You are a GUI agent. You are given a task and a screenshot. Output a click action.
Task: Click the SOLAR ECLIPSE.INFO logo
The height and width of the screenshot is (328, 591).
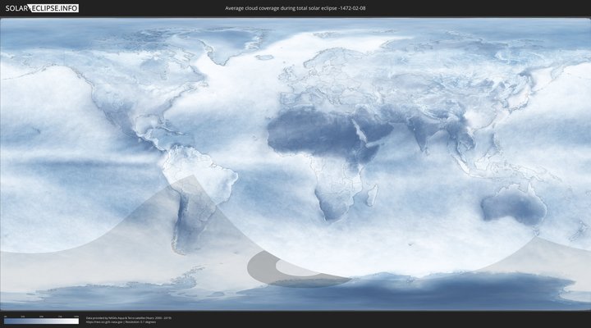pyautogui.click(x=39, y=8)
